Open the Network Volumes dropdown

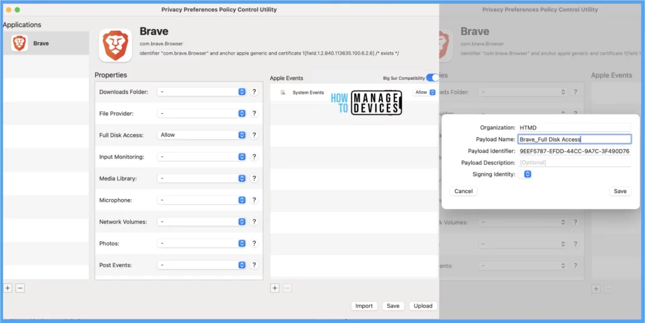(x=202, y=222)
